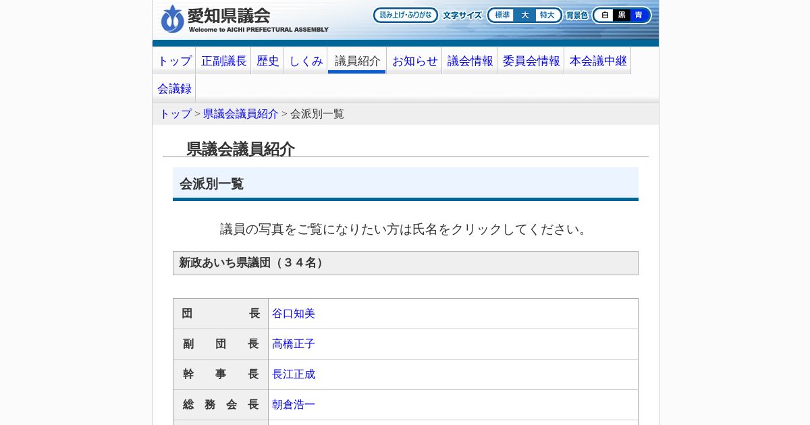Open member 高橋正子's profile link

coord(294,344)
